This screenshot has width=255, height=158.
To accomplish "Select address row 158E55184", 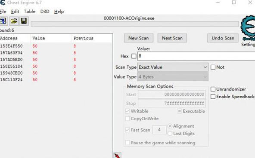I will (x=56, y=66).
